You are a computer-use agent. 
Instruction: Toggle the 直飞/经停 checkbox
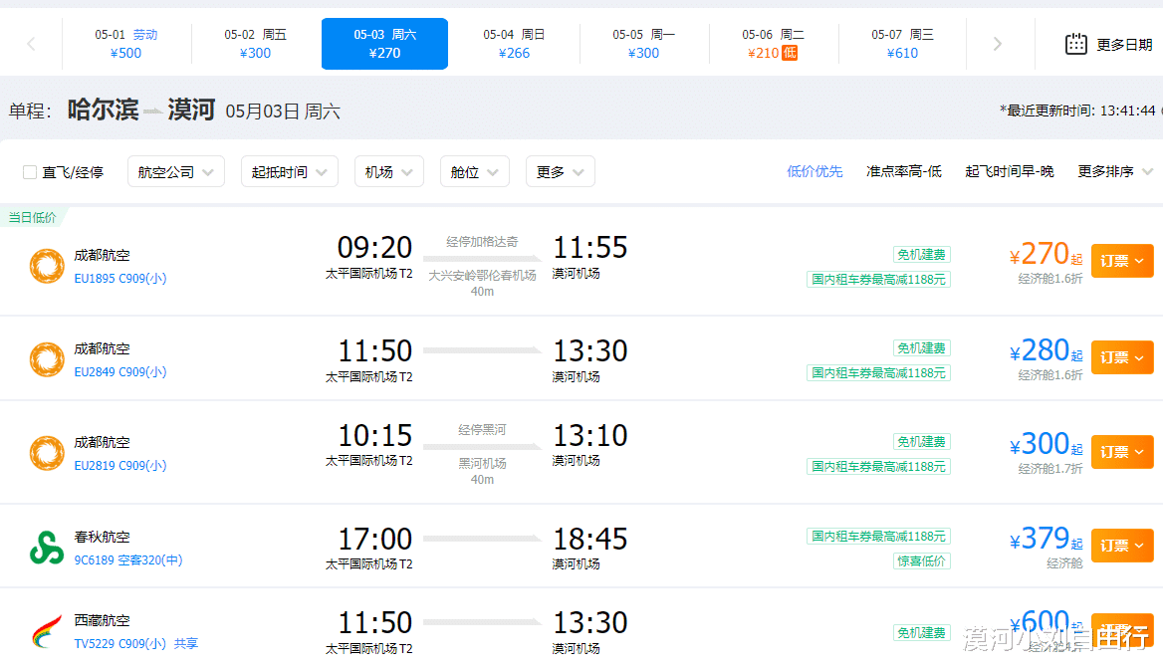click(30, 172)
